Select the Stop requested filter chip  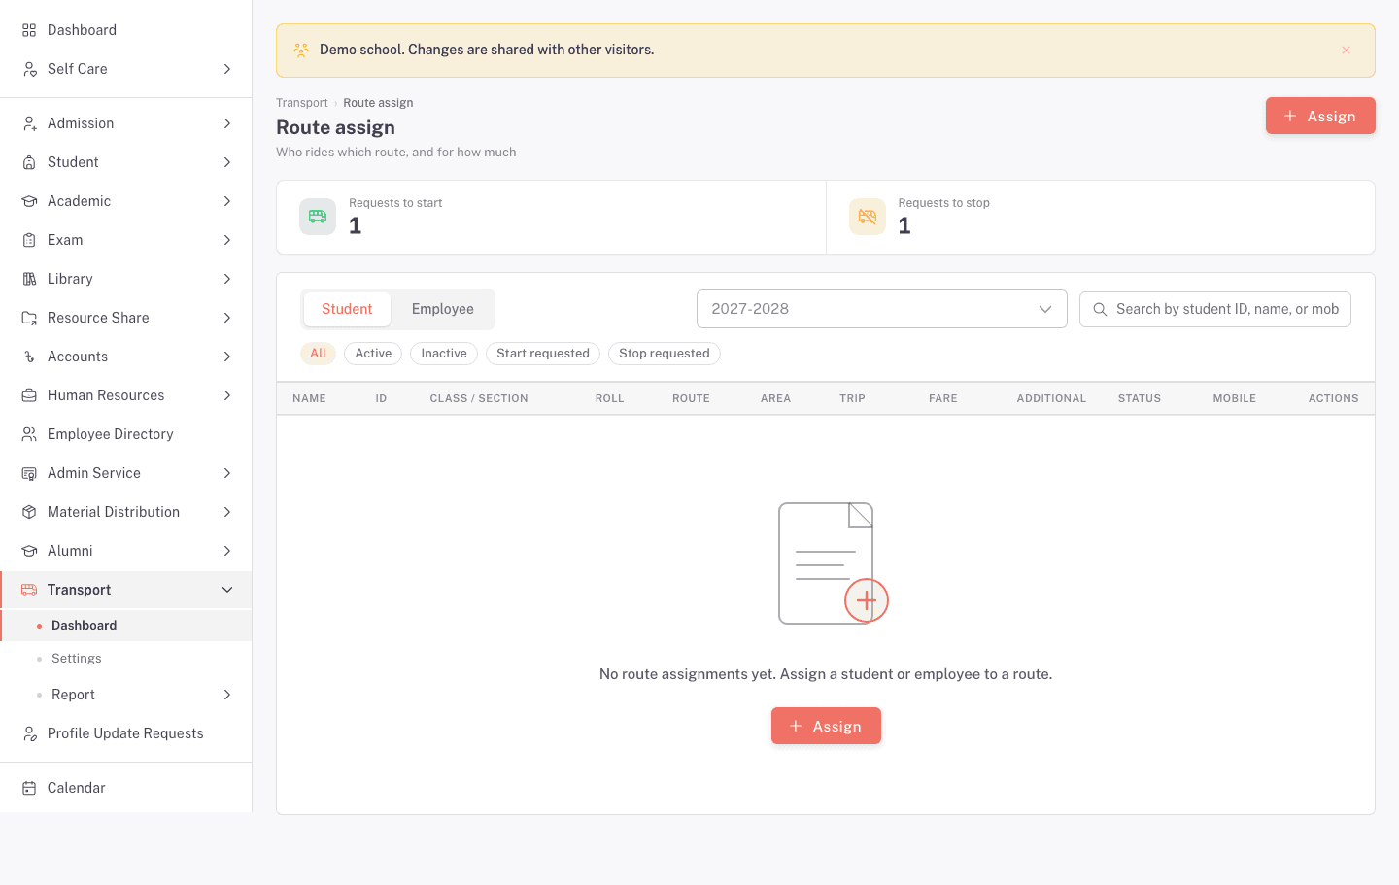tap(665, 354)
